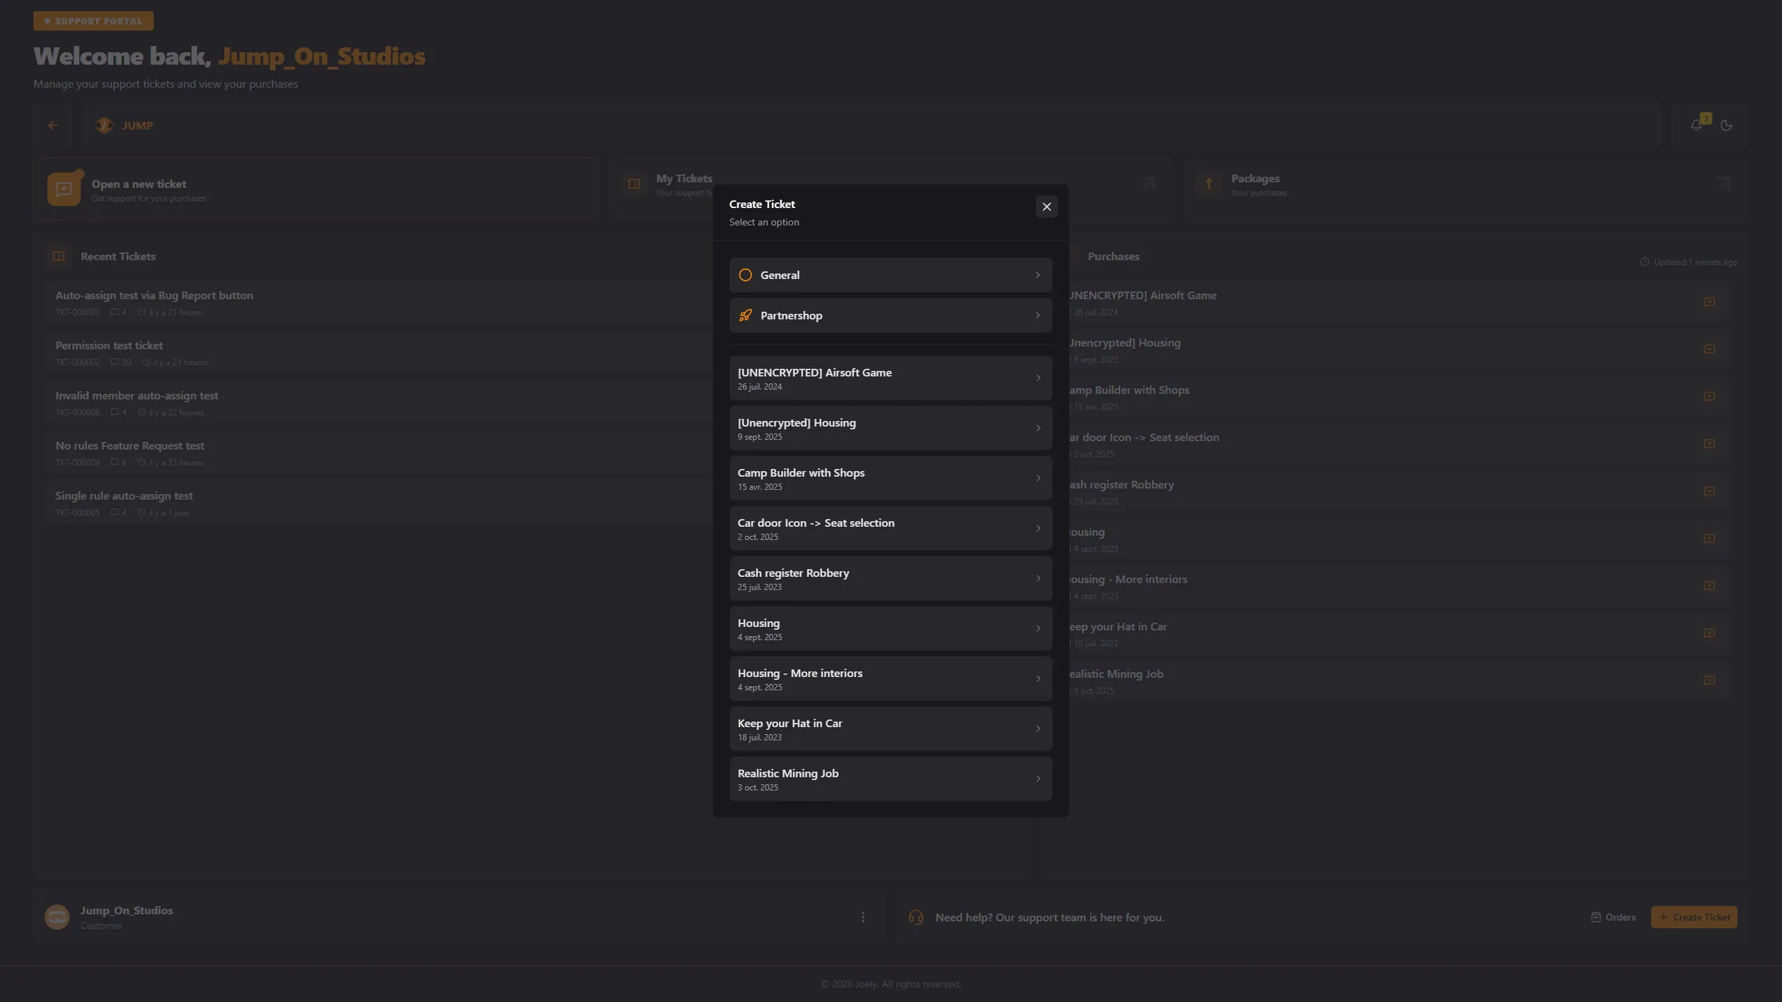Click ticket icon for Housing More interiors purchase
1782x1002 pixels.
[x=1709, y=586]
